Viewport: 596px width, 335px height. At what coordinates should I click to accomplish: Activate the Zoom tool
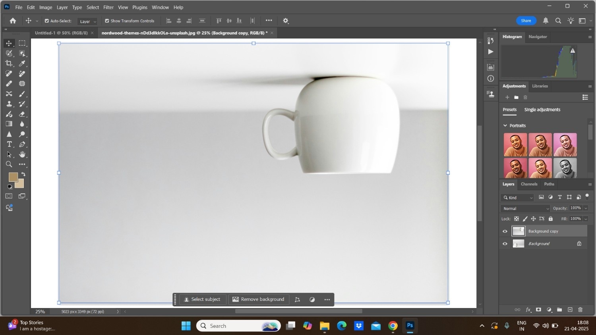point(9,164)
